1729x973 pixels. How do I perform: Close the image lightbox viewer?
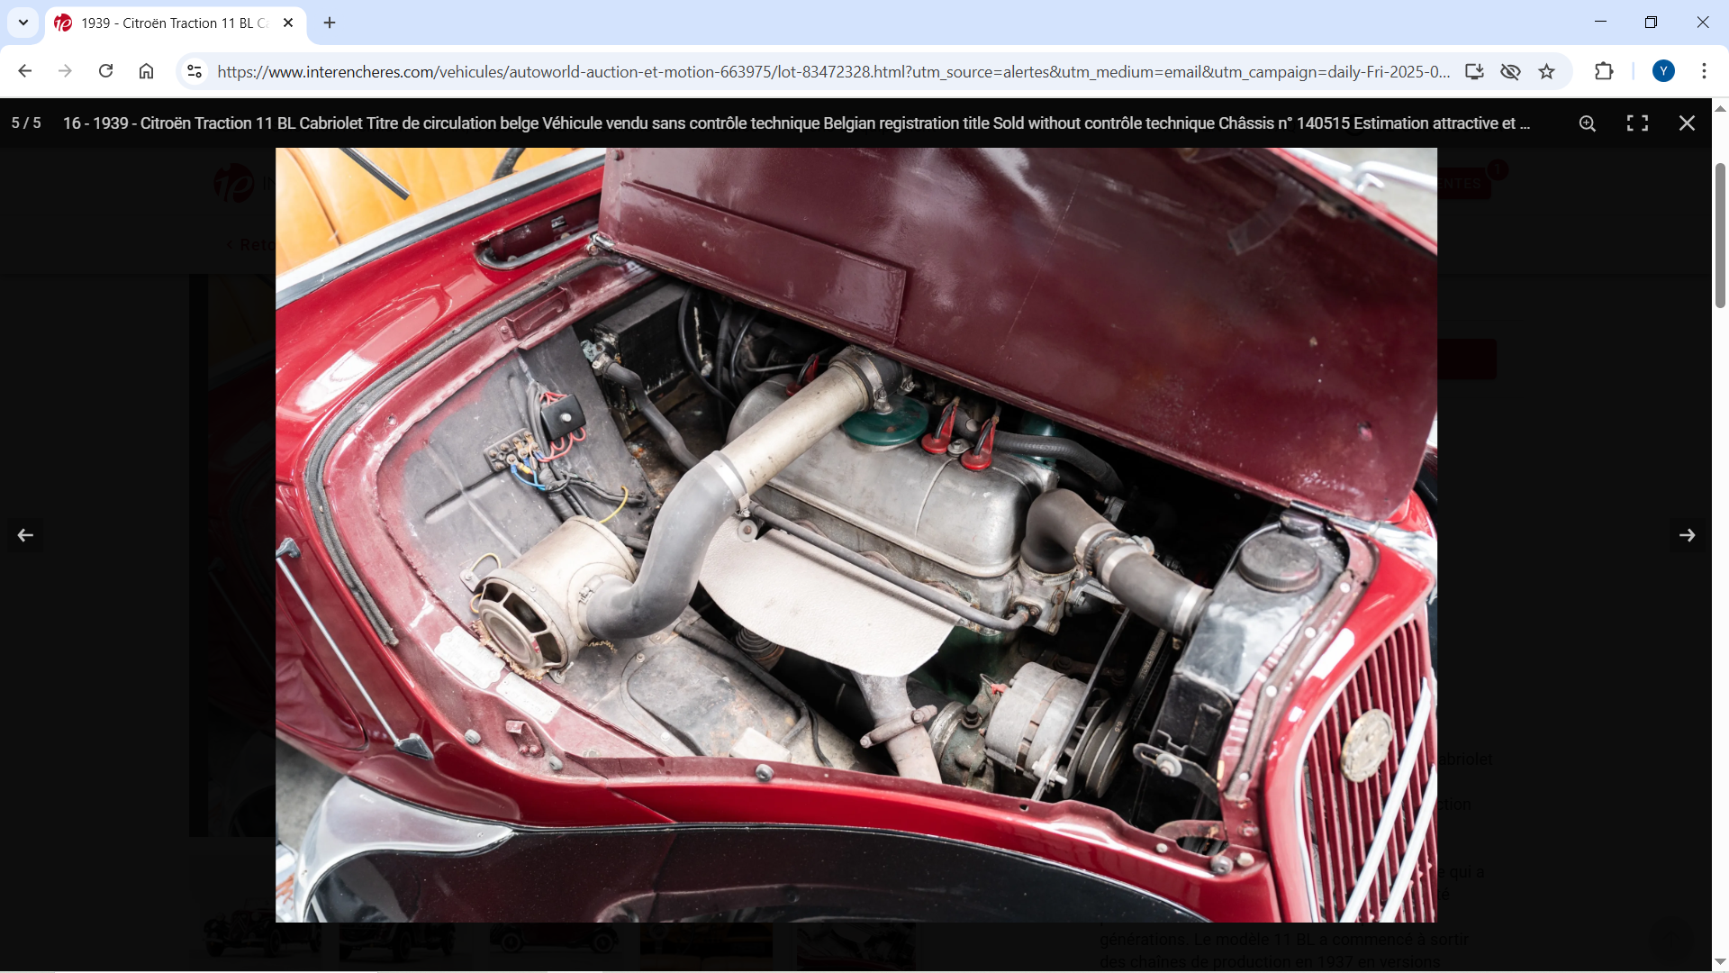click(1687, 123)
